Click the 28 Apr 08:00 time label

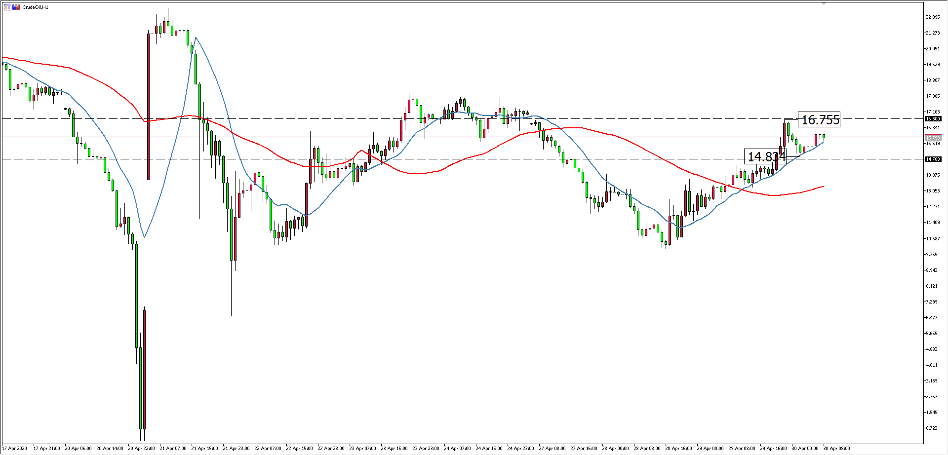point(647,449)
